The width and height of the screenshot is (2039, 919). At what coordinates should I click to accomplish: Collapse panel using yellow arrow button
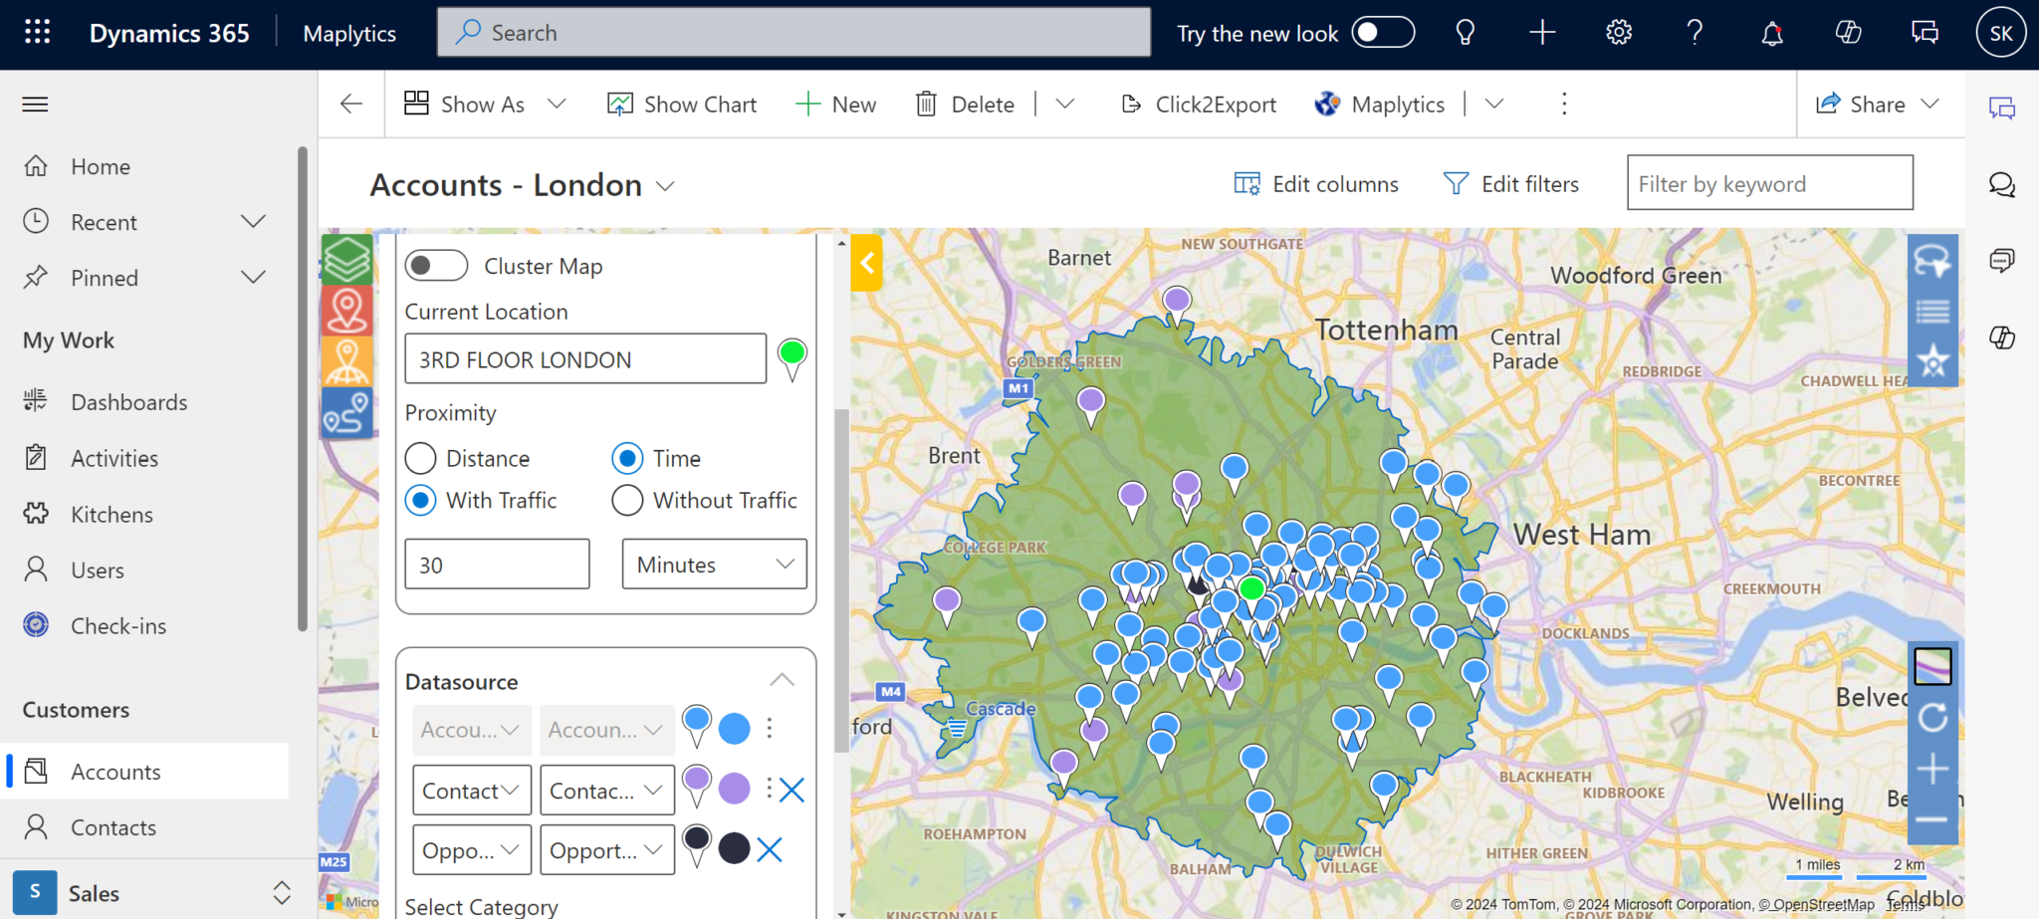pos(866,263)
